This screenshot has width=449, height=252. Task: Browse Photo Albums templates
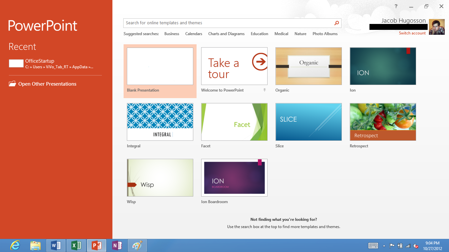click(x=325, y=33)
